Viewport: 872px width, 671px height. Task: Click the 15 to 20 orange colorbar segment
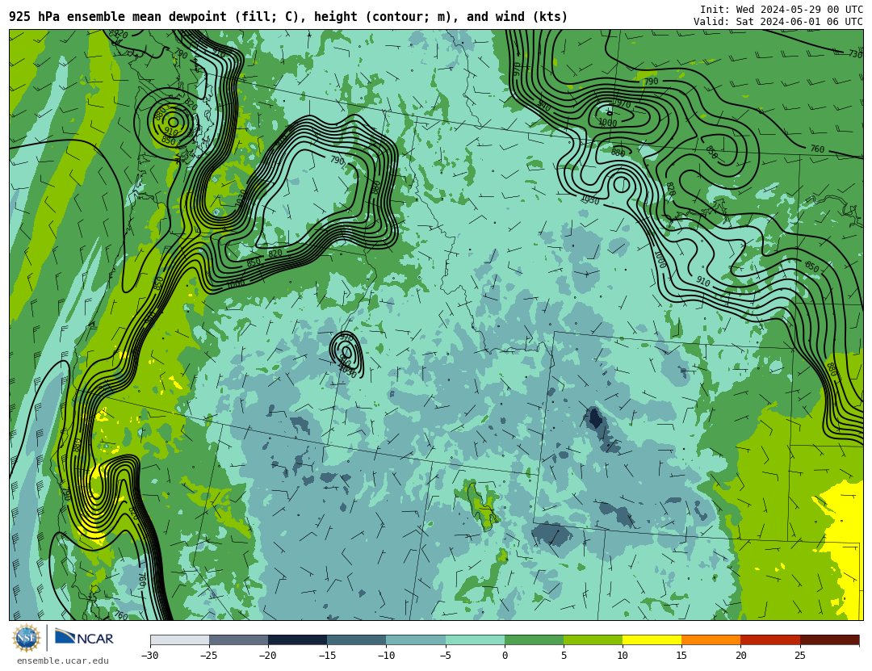[x=711, y=640]
